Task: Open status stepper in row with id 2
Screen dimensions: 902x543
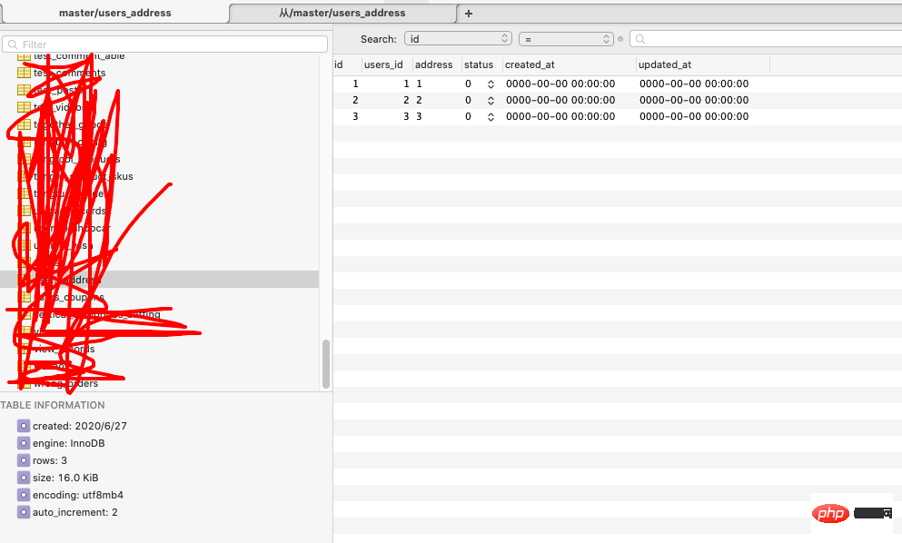Action: coord(491,100)
